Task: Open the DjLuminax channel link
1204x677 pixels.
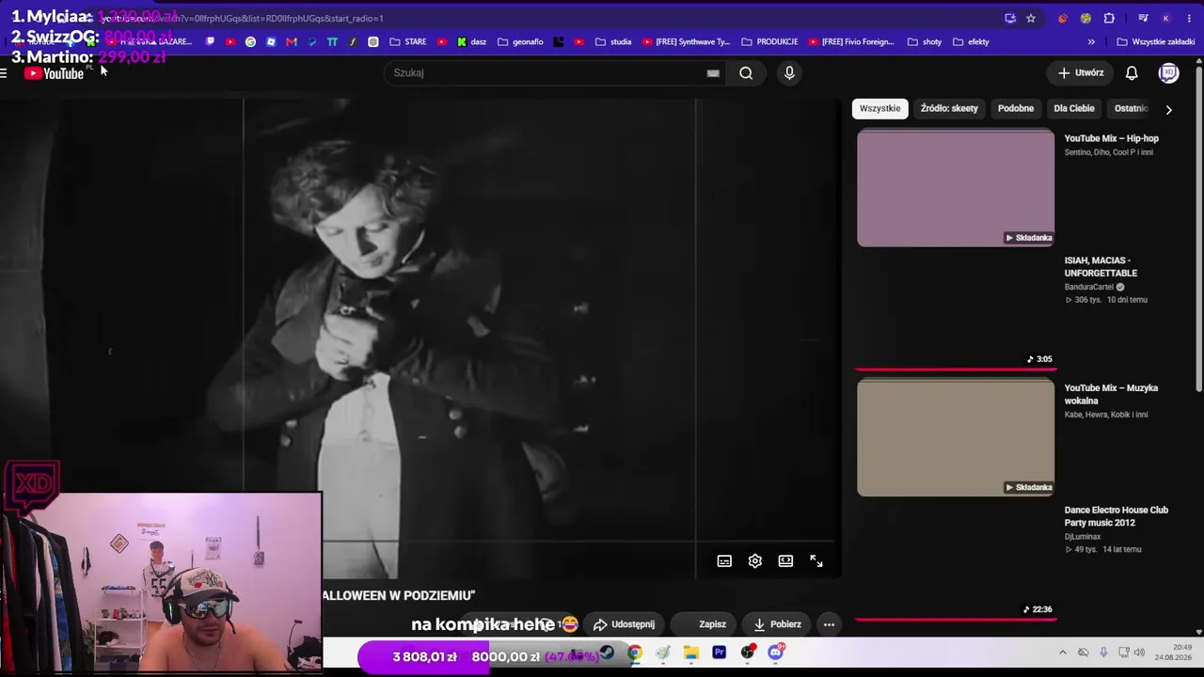Action: coord(1083,537)
